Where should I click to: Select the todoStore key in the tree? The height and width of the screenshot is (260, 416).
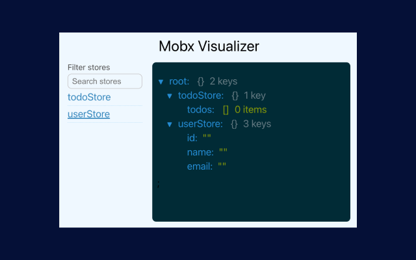click(x=201, y=96)
